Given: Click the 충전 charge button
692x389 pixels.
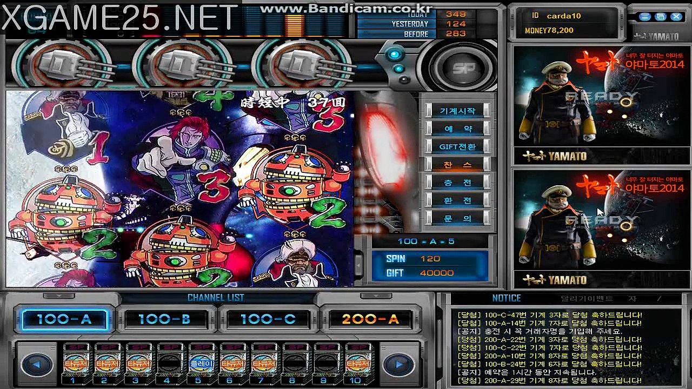Looking at the screenshot, I should [457, 183].
